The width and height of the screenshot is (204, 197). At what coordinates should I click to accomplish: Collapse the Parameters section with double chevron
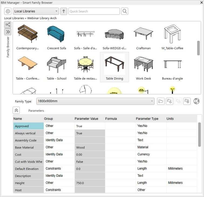(x=16, y=110)
